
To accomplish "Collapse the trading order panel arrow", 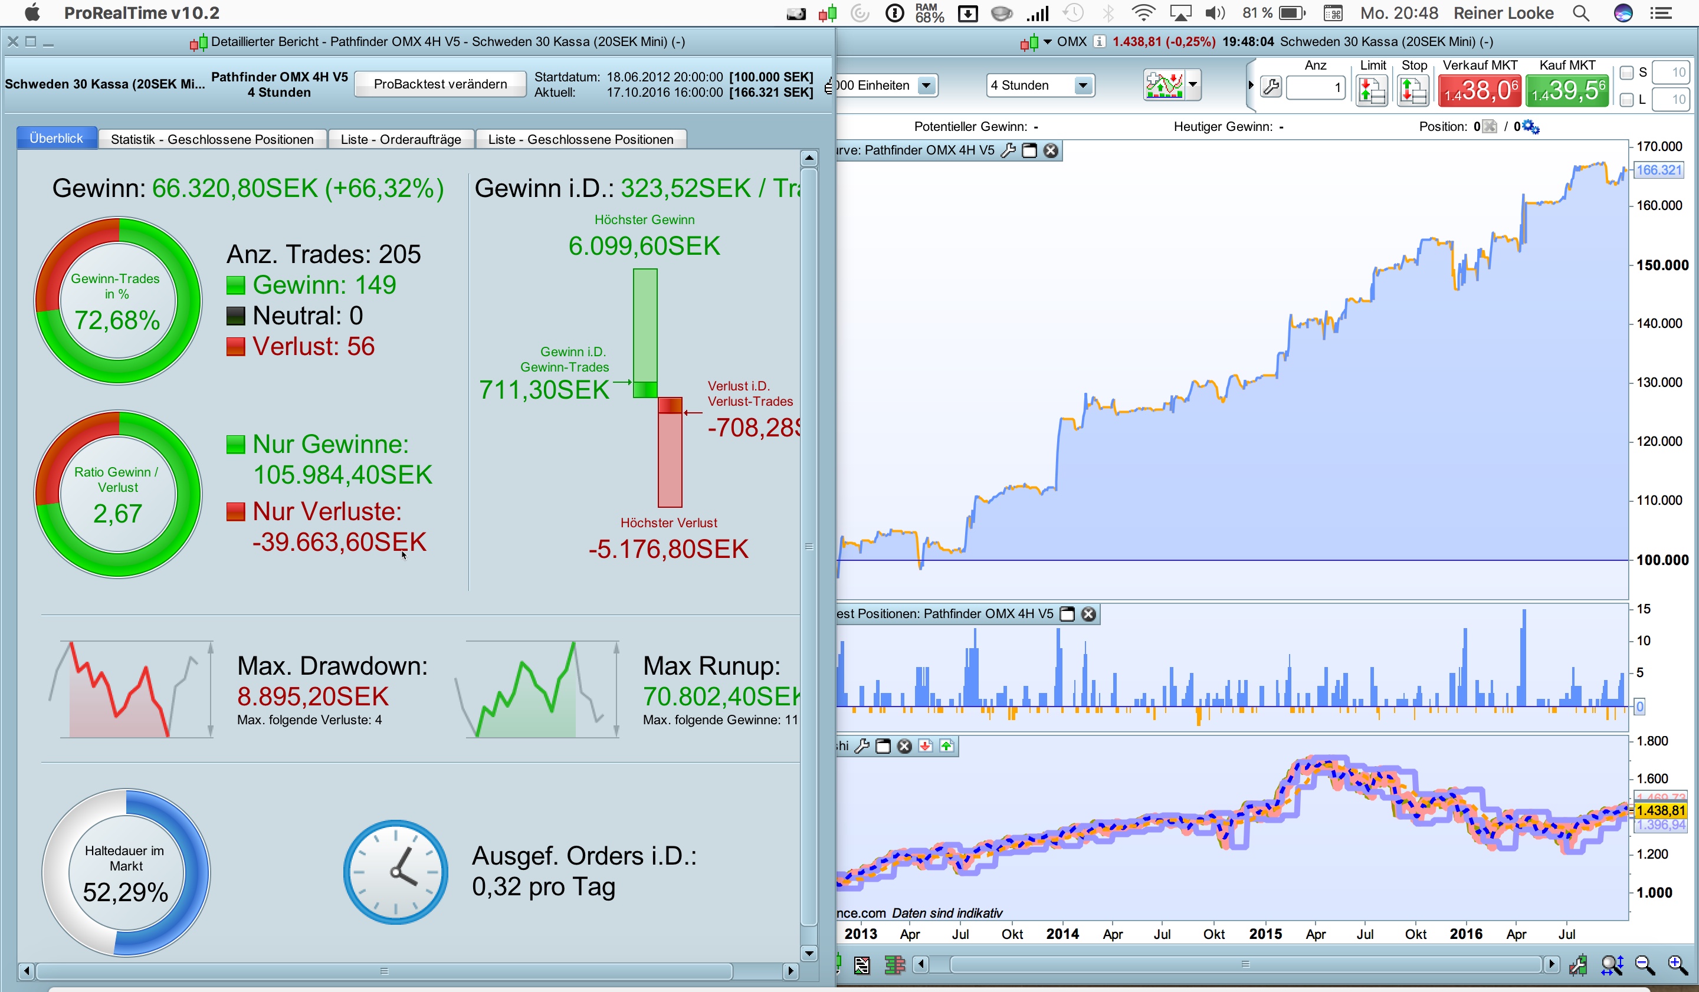I will pos(1251,86).
